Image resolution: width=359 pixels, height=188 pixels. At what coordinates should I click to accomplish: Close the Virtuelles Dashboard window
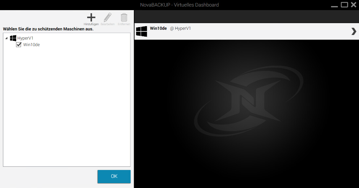tap(353, 5)
